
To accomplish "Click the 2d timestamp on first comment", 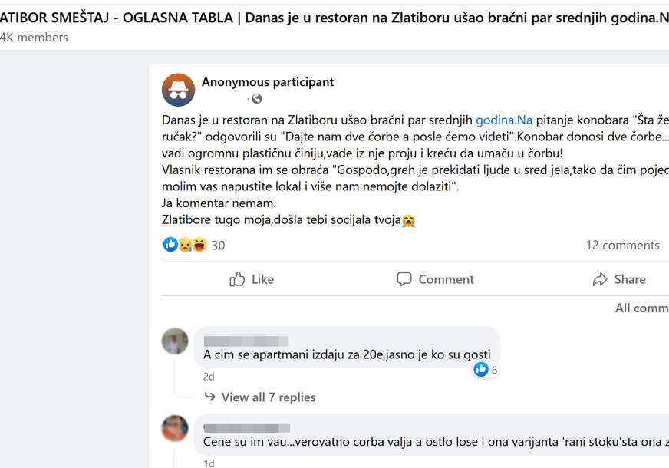I will pos(209,377).
